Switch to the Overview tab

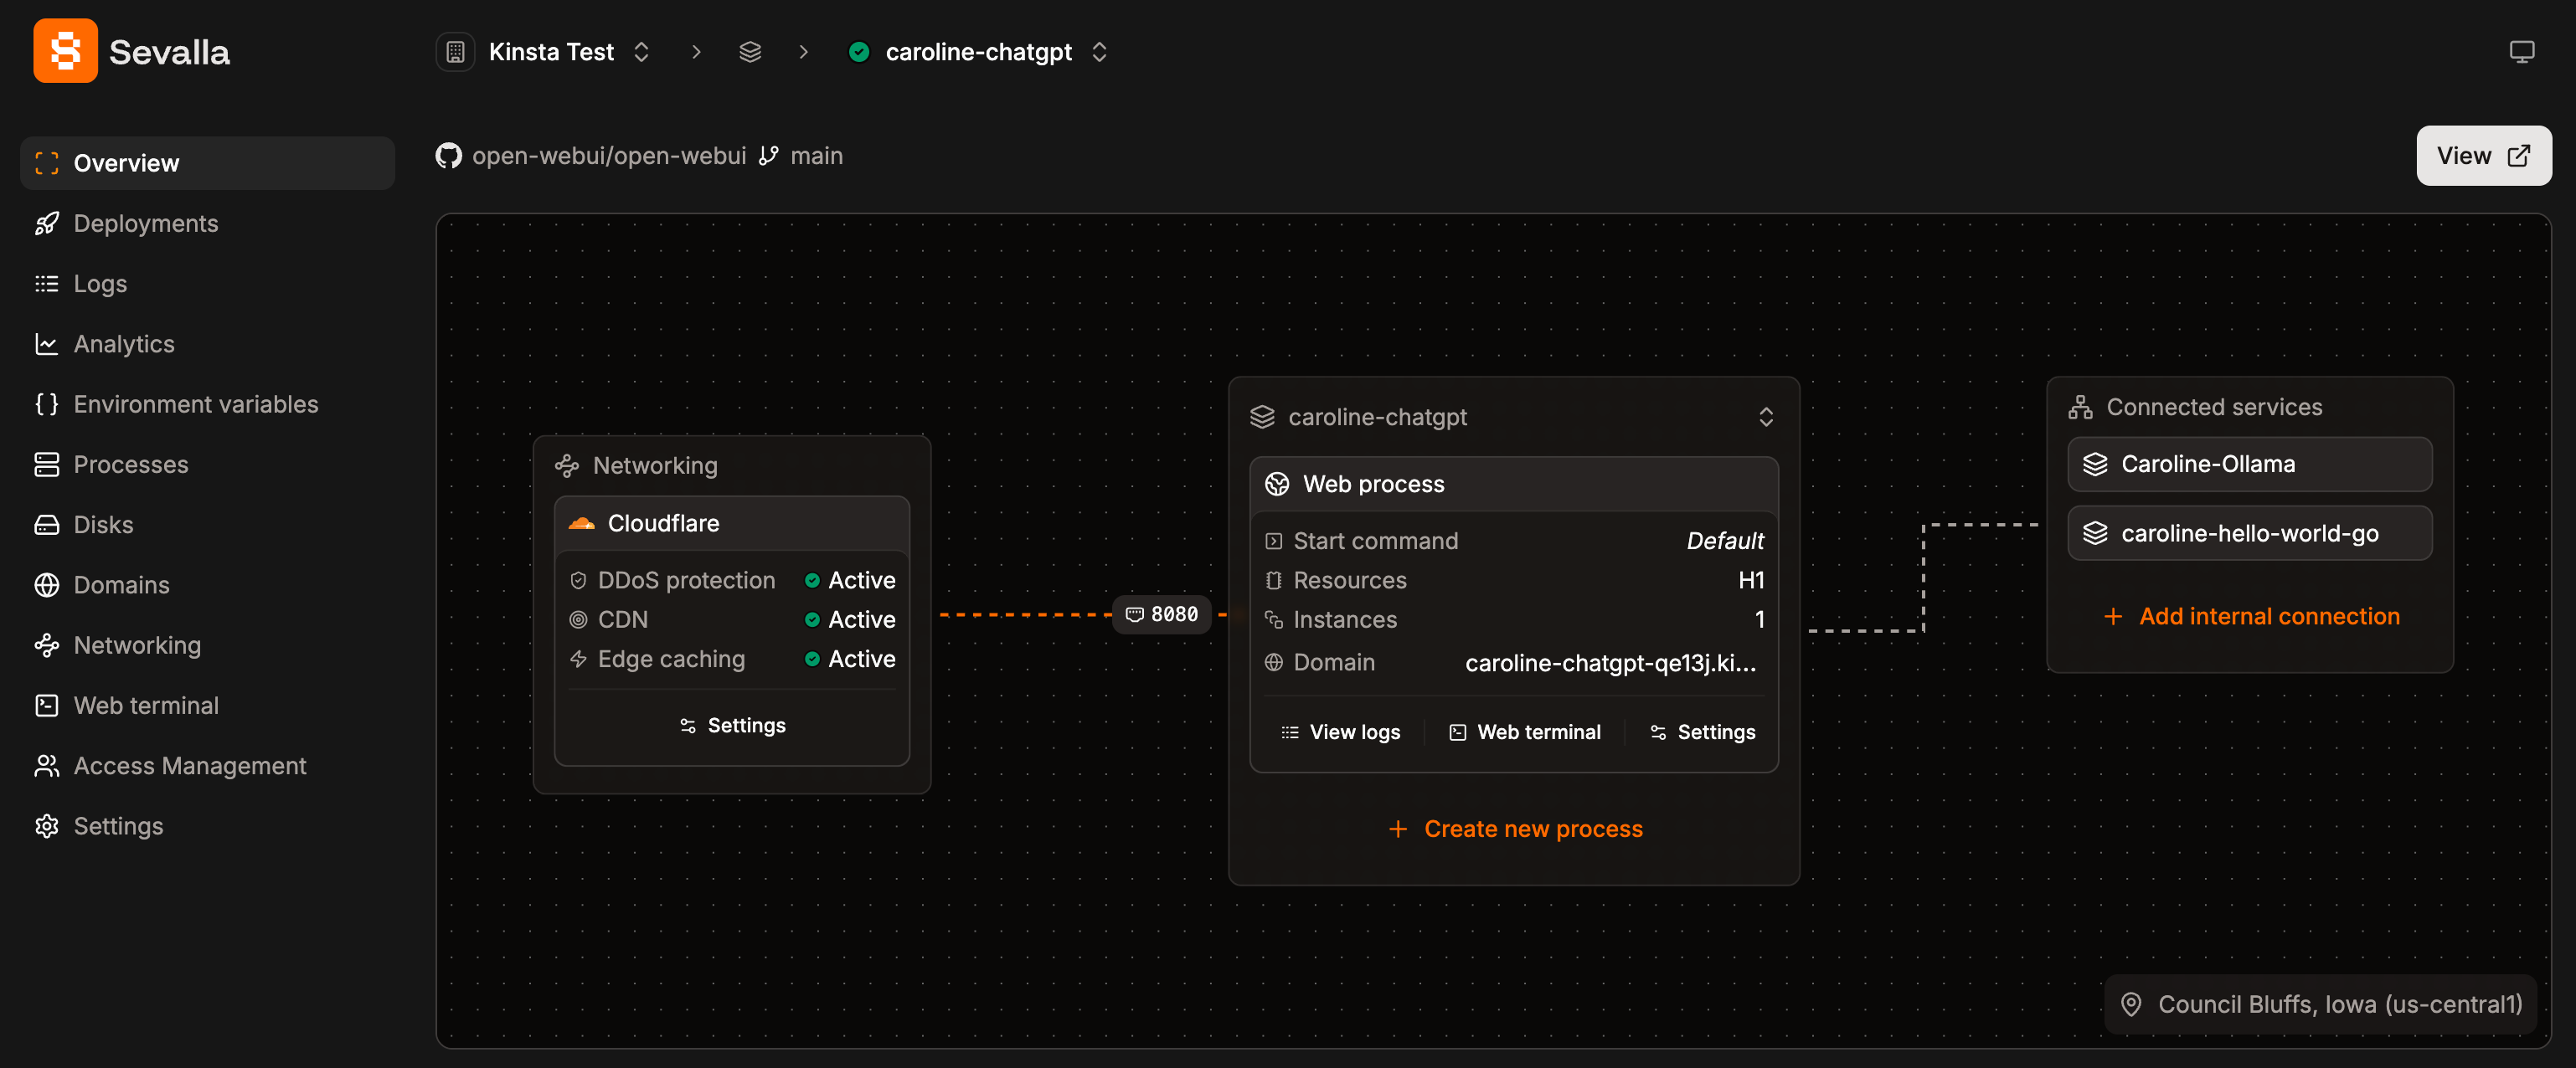coord(126,162)
